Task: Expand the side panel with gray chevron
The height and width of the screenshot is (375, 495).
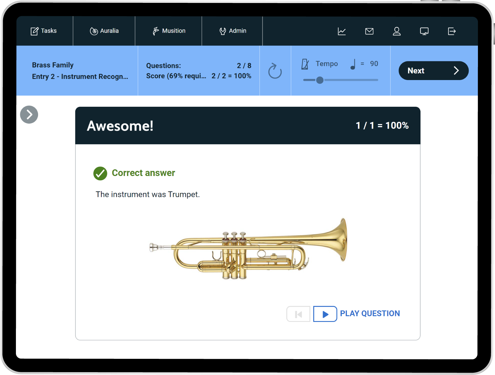Action: 29,115
